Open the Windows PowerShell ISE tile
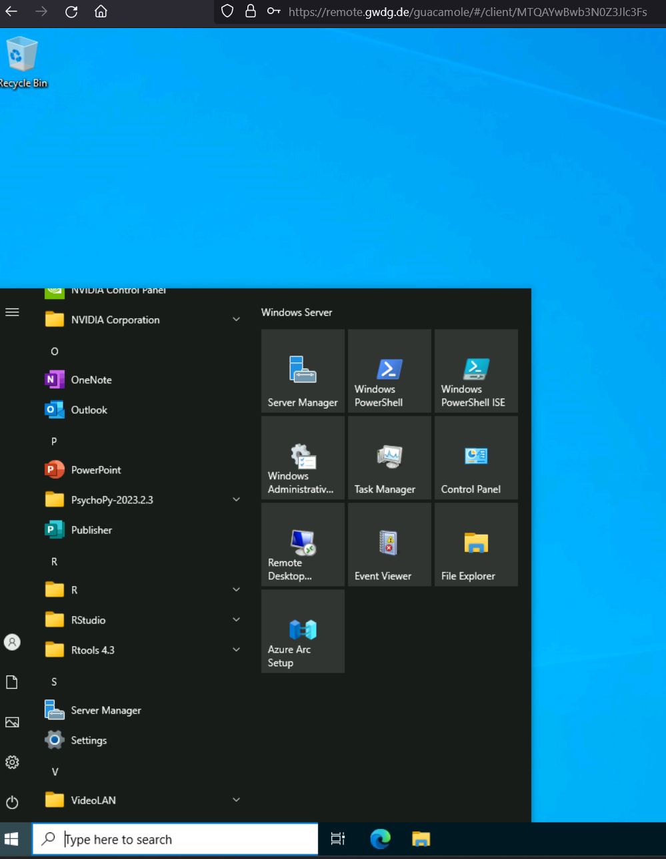Screen dimensions: 666x859 click(x=476, y=371)
